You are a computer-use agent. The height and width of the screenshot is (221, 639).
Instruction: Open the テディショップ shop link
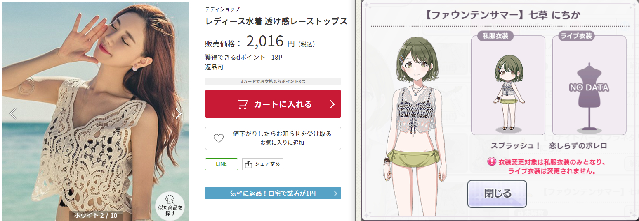pos(222,9)
